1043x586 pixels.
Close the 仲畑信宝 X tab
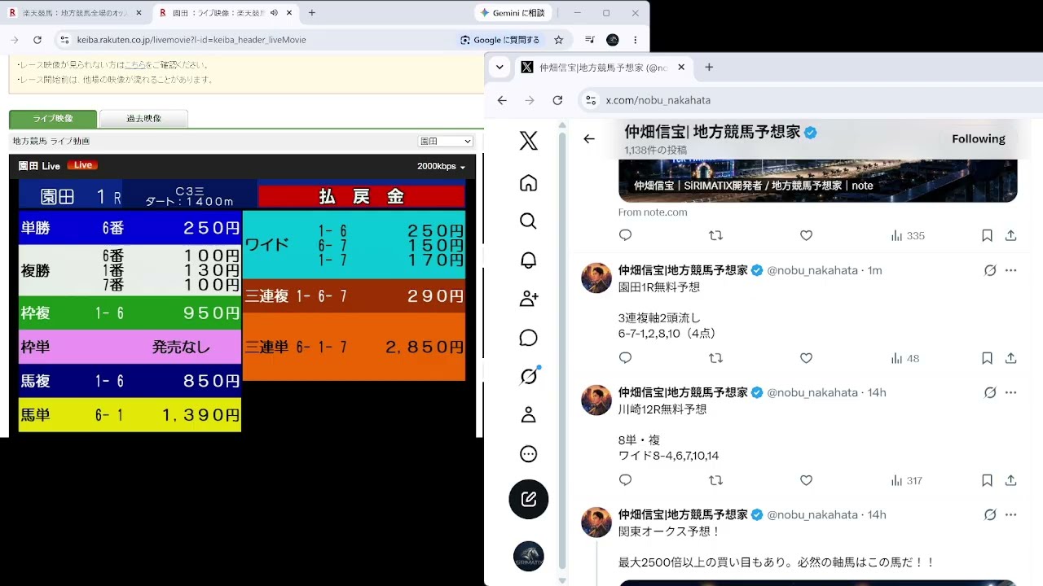681,68
